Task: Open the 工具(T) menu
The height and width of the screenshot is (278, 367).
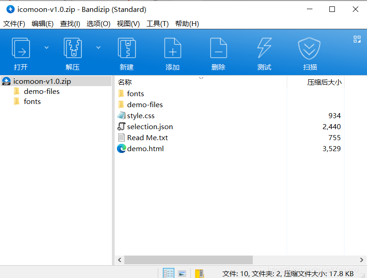Action: 157,24
